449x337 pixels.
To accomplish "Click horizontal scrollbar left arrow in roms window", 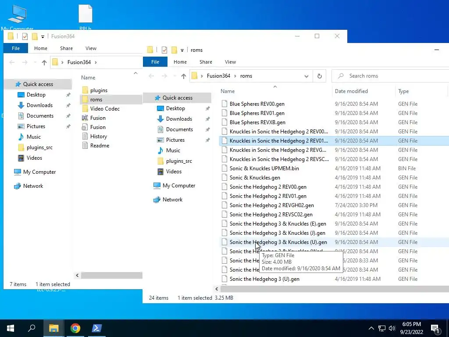I will (x=217, y=289).
